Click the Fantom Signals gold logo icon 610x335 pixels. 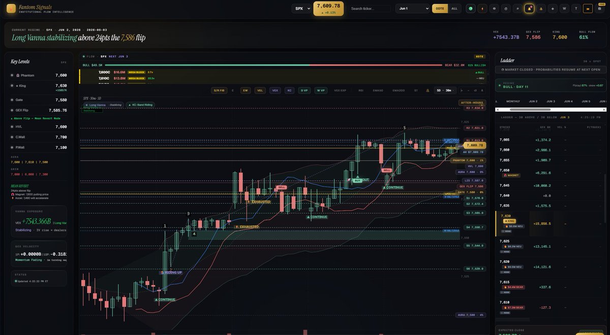coord(11,9)
